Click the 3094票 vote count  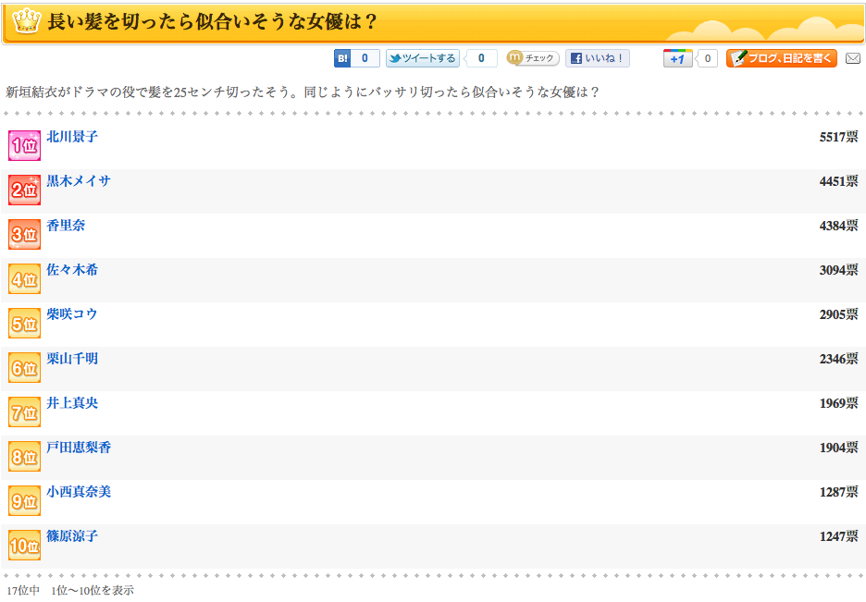pos(838,270)
